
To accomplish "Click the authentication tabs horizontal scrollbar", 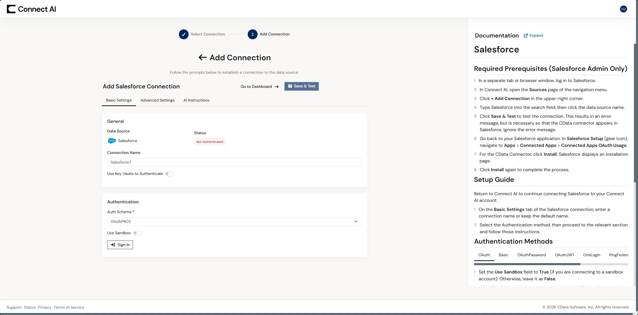I will [527, 264].
